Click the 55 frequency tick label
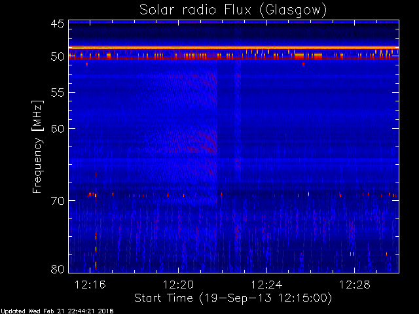The width and height of the screenshot is (419, 314). pyautogui.click(x=58, y=93)
